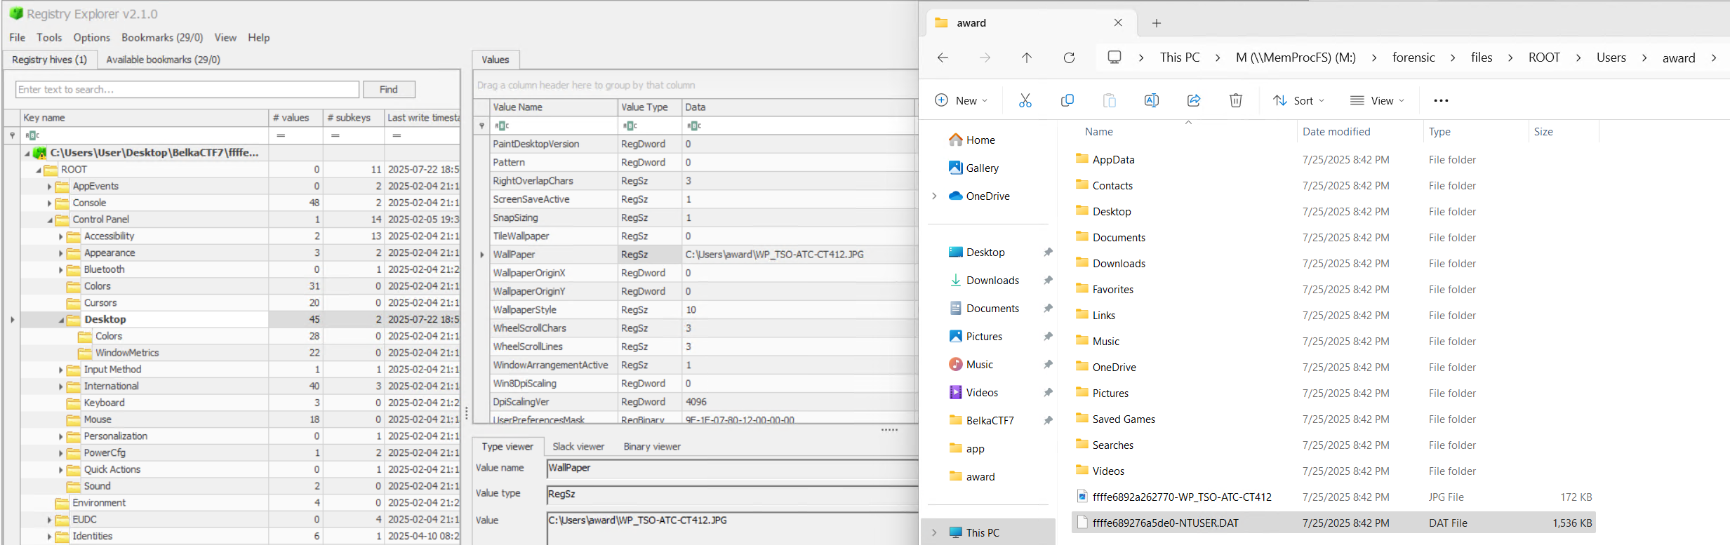Go up one folder level in File Explorer
This screenshot has width=1730, height=545.
[x=1027, y=58]
